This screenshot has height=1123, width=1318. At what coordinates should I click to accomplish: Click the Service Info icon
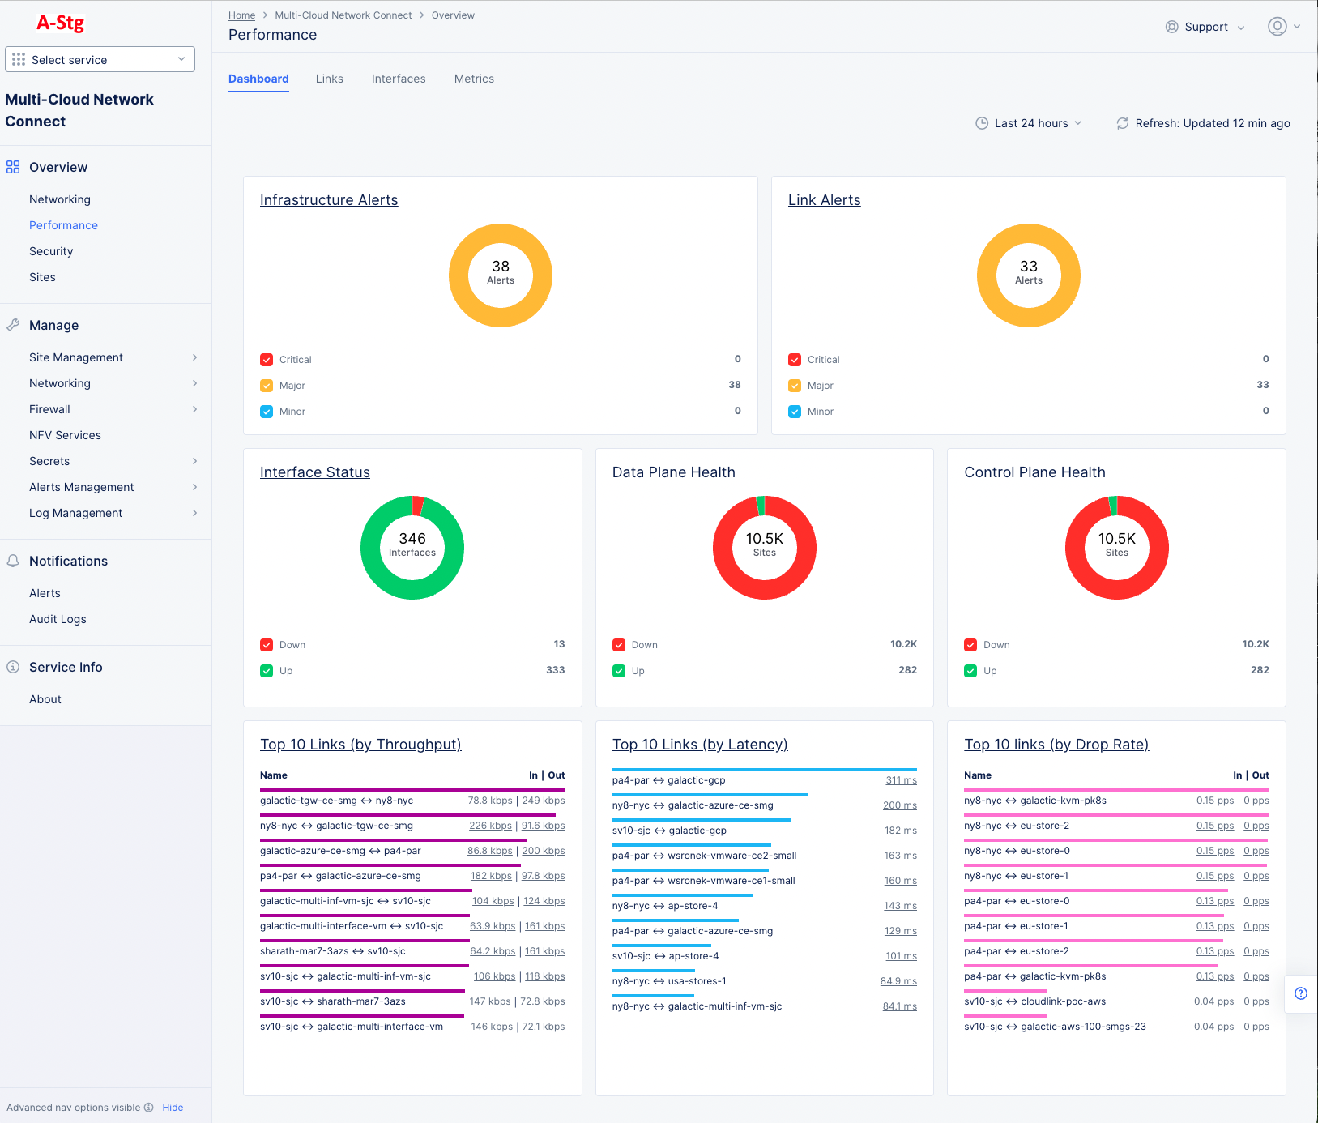pos(13,666)
